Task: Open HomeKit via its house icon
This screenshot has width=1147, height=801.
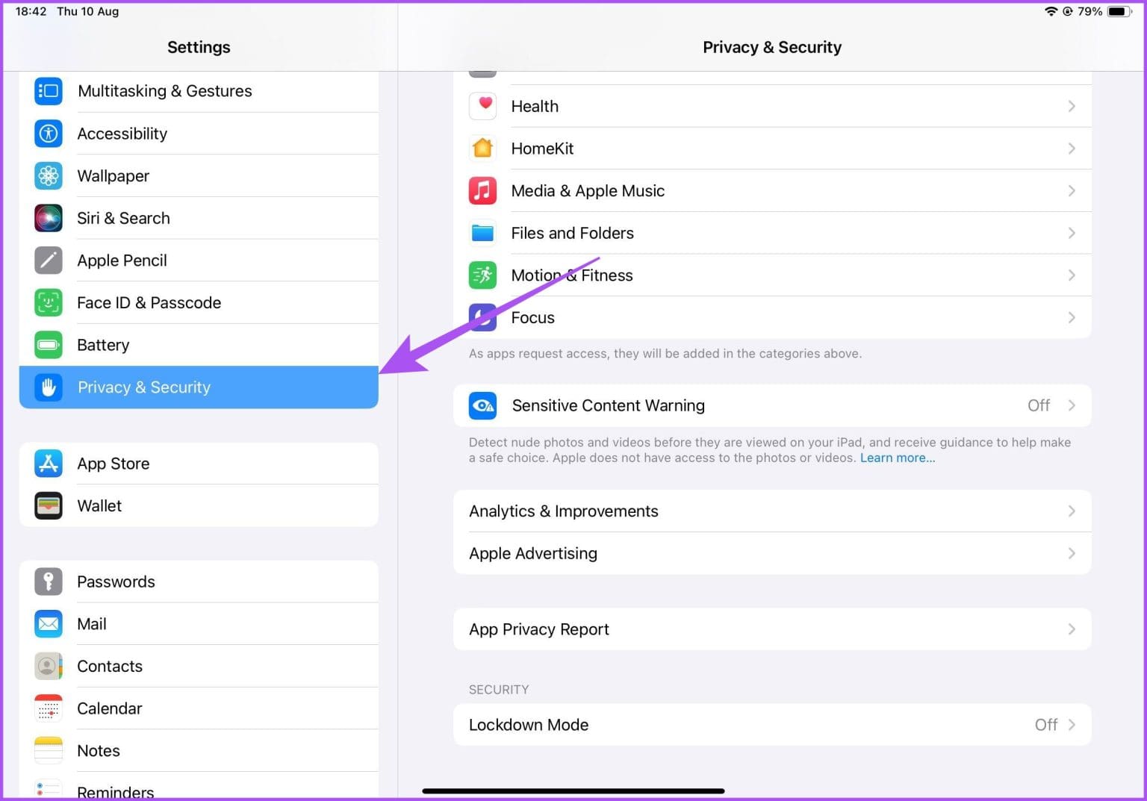Action: pyautogui.click(x=482, y=148)
